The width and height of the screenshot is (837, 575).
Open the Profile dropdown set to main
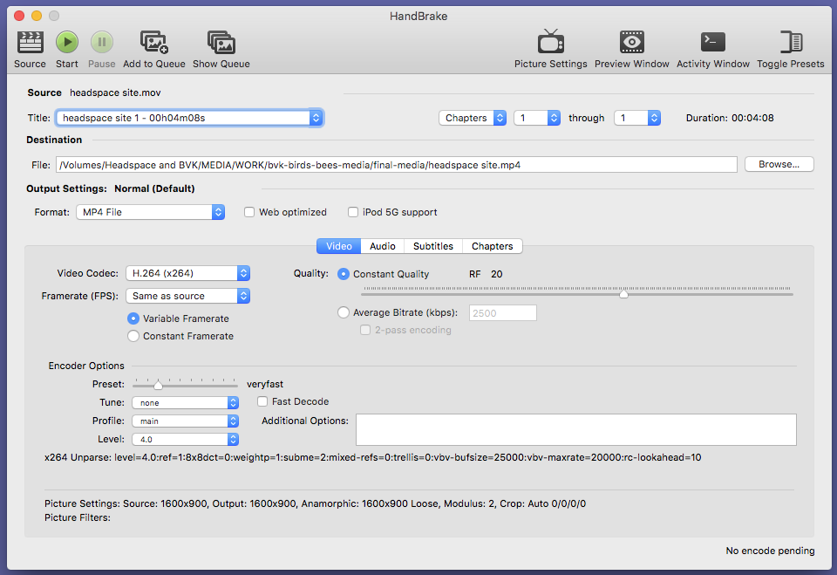coord(185,421)
